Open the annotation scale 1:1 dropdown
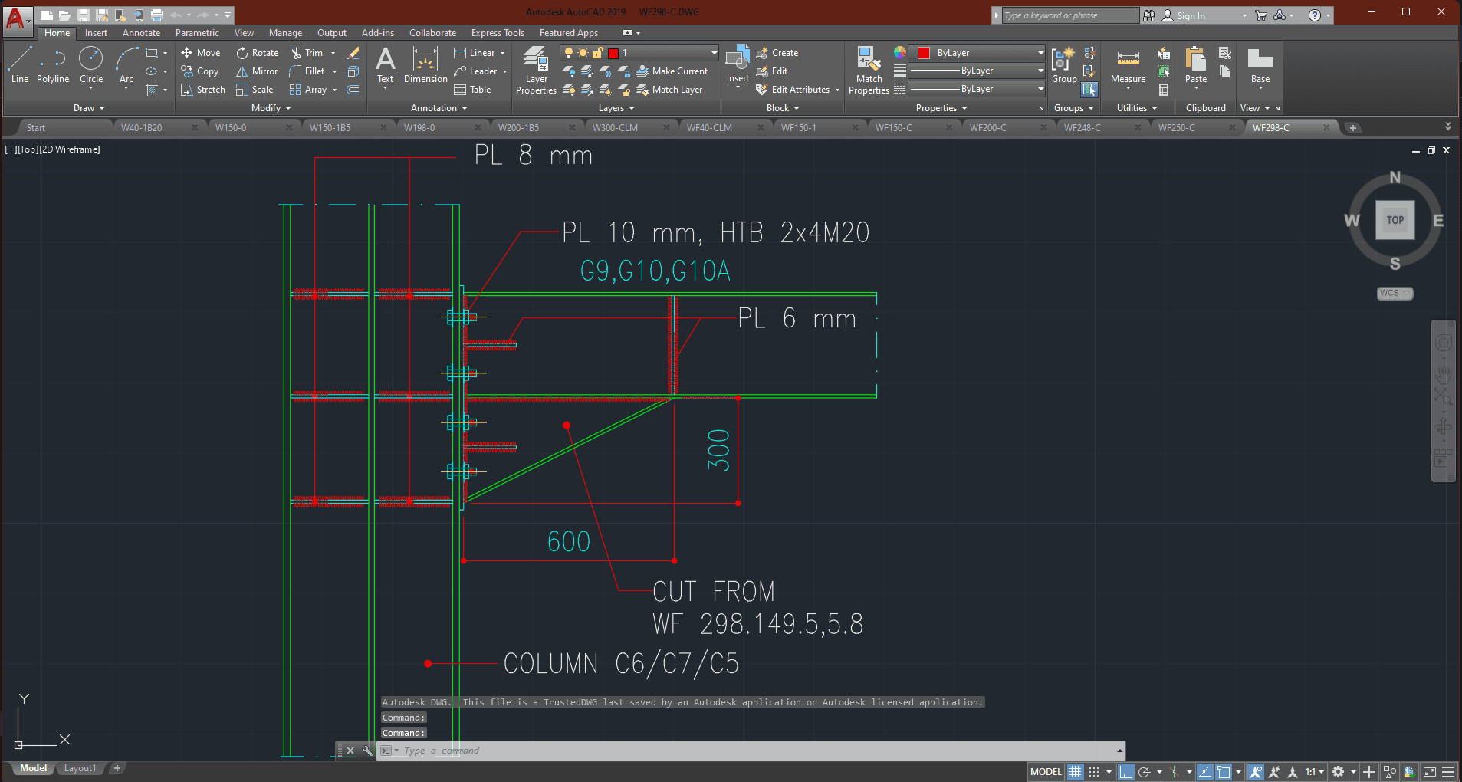The height and width of the screenshot is (782, 1462). click(x=1315, y=772)
